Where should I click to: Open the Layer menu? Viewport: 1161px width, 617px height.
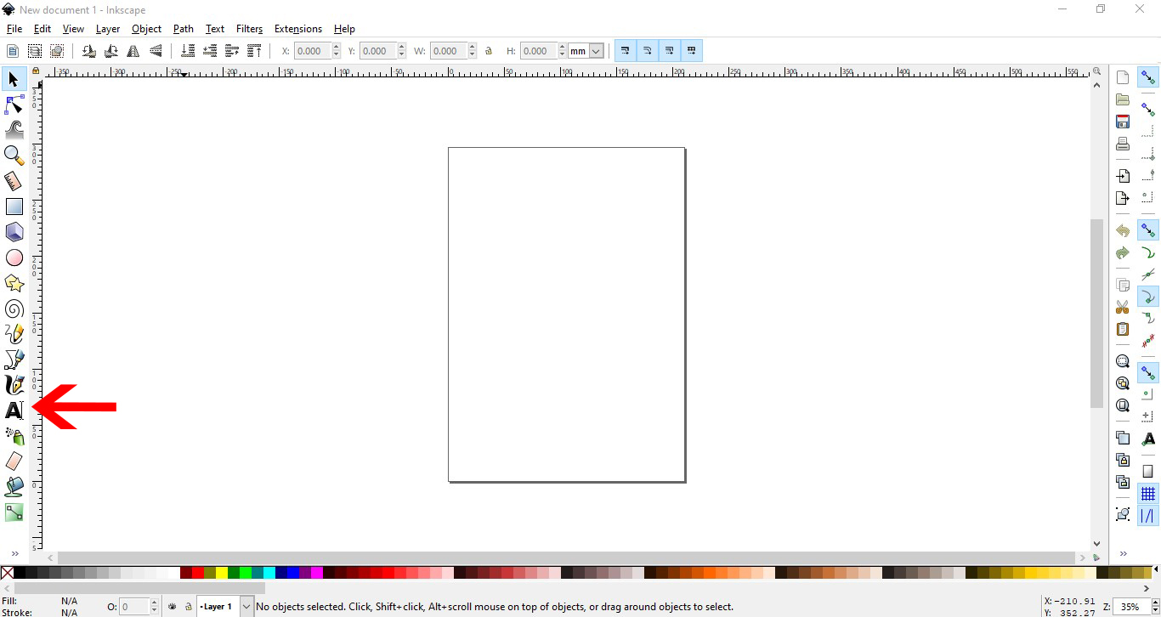(x=108, y=29)
